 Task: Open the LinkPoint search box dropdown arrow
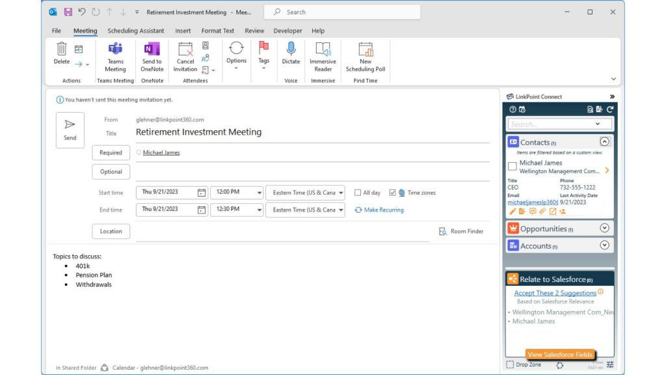tap(598, 124)
